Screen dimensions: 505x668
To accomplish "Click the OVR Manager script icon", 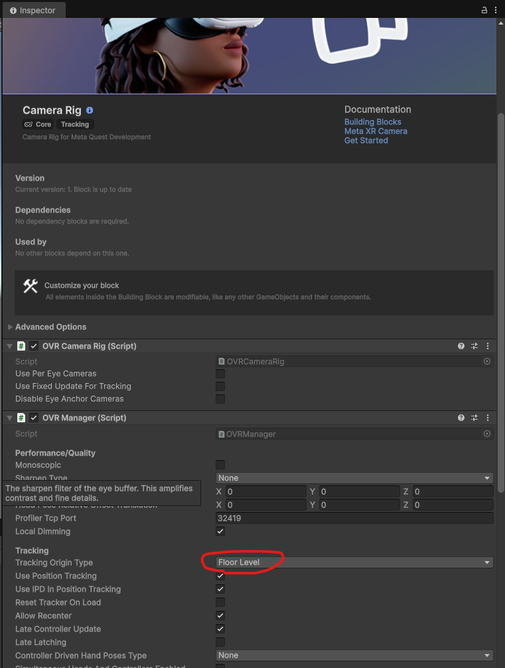I will (x=21, y=418).
